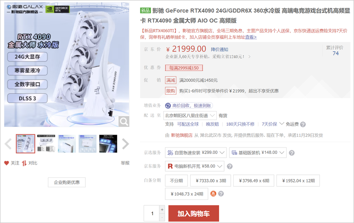Expand the 电脑新机开荒 ¥58.00 dropdown
Viewport: 354px width, 223px height.
point(195,166)
